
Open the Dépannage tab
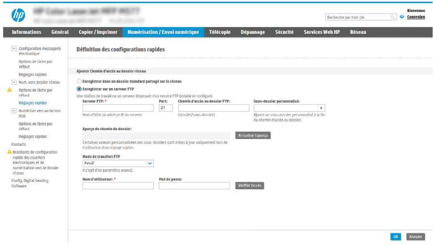[253, 32]
